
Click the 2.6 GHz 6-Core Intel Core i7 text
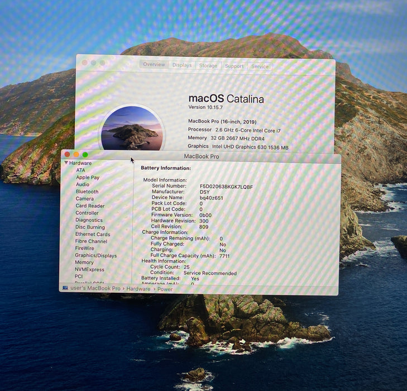click(x=248, y=130)
